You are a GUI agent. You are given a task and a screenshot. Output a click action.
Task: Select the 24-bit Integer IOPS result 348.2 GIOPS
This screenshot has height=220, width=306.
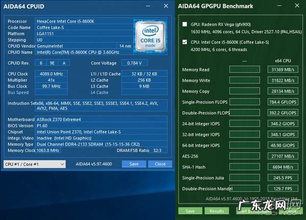[x=283, y=124]
